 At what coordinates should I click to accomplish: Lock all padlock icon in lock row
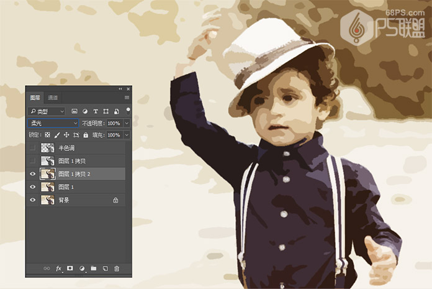point(86,135)
